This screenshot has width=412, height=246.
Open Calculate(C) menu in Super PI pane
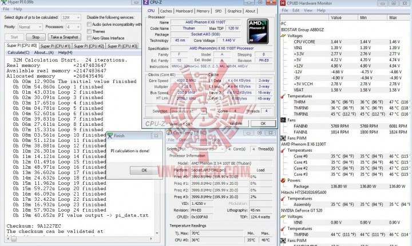18,53
